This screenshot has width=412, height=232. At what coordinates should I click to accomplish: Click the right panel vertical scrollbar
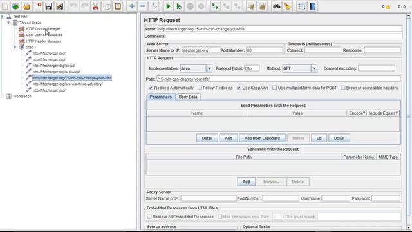[409, 121]
